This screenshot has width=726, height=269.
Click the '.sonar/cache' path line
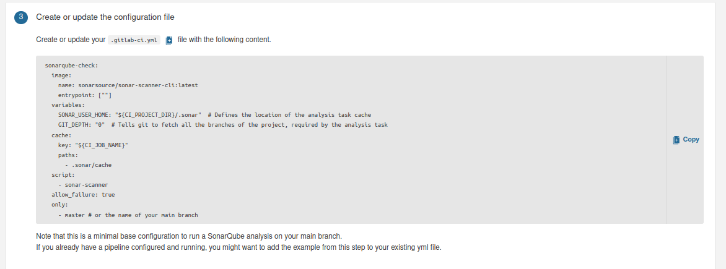pyautogui.click(x=88, y=165)
